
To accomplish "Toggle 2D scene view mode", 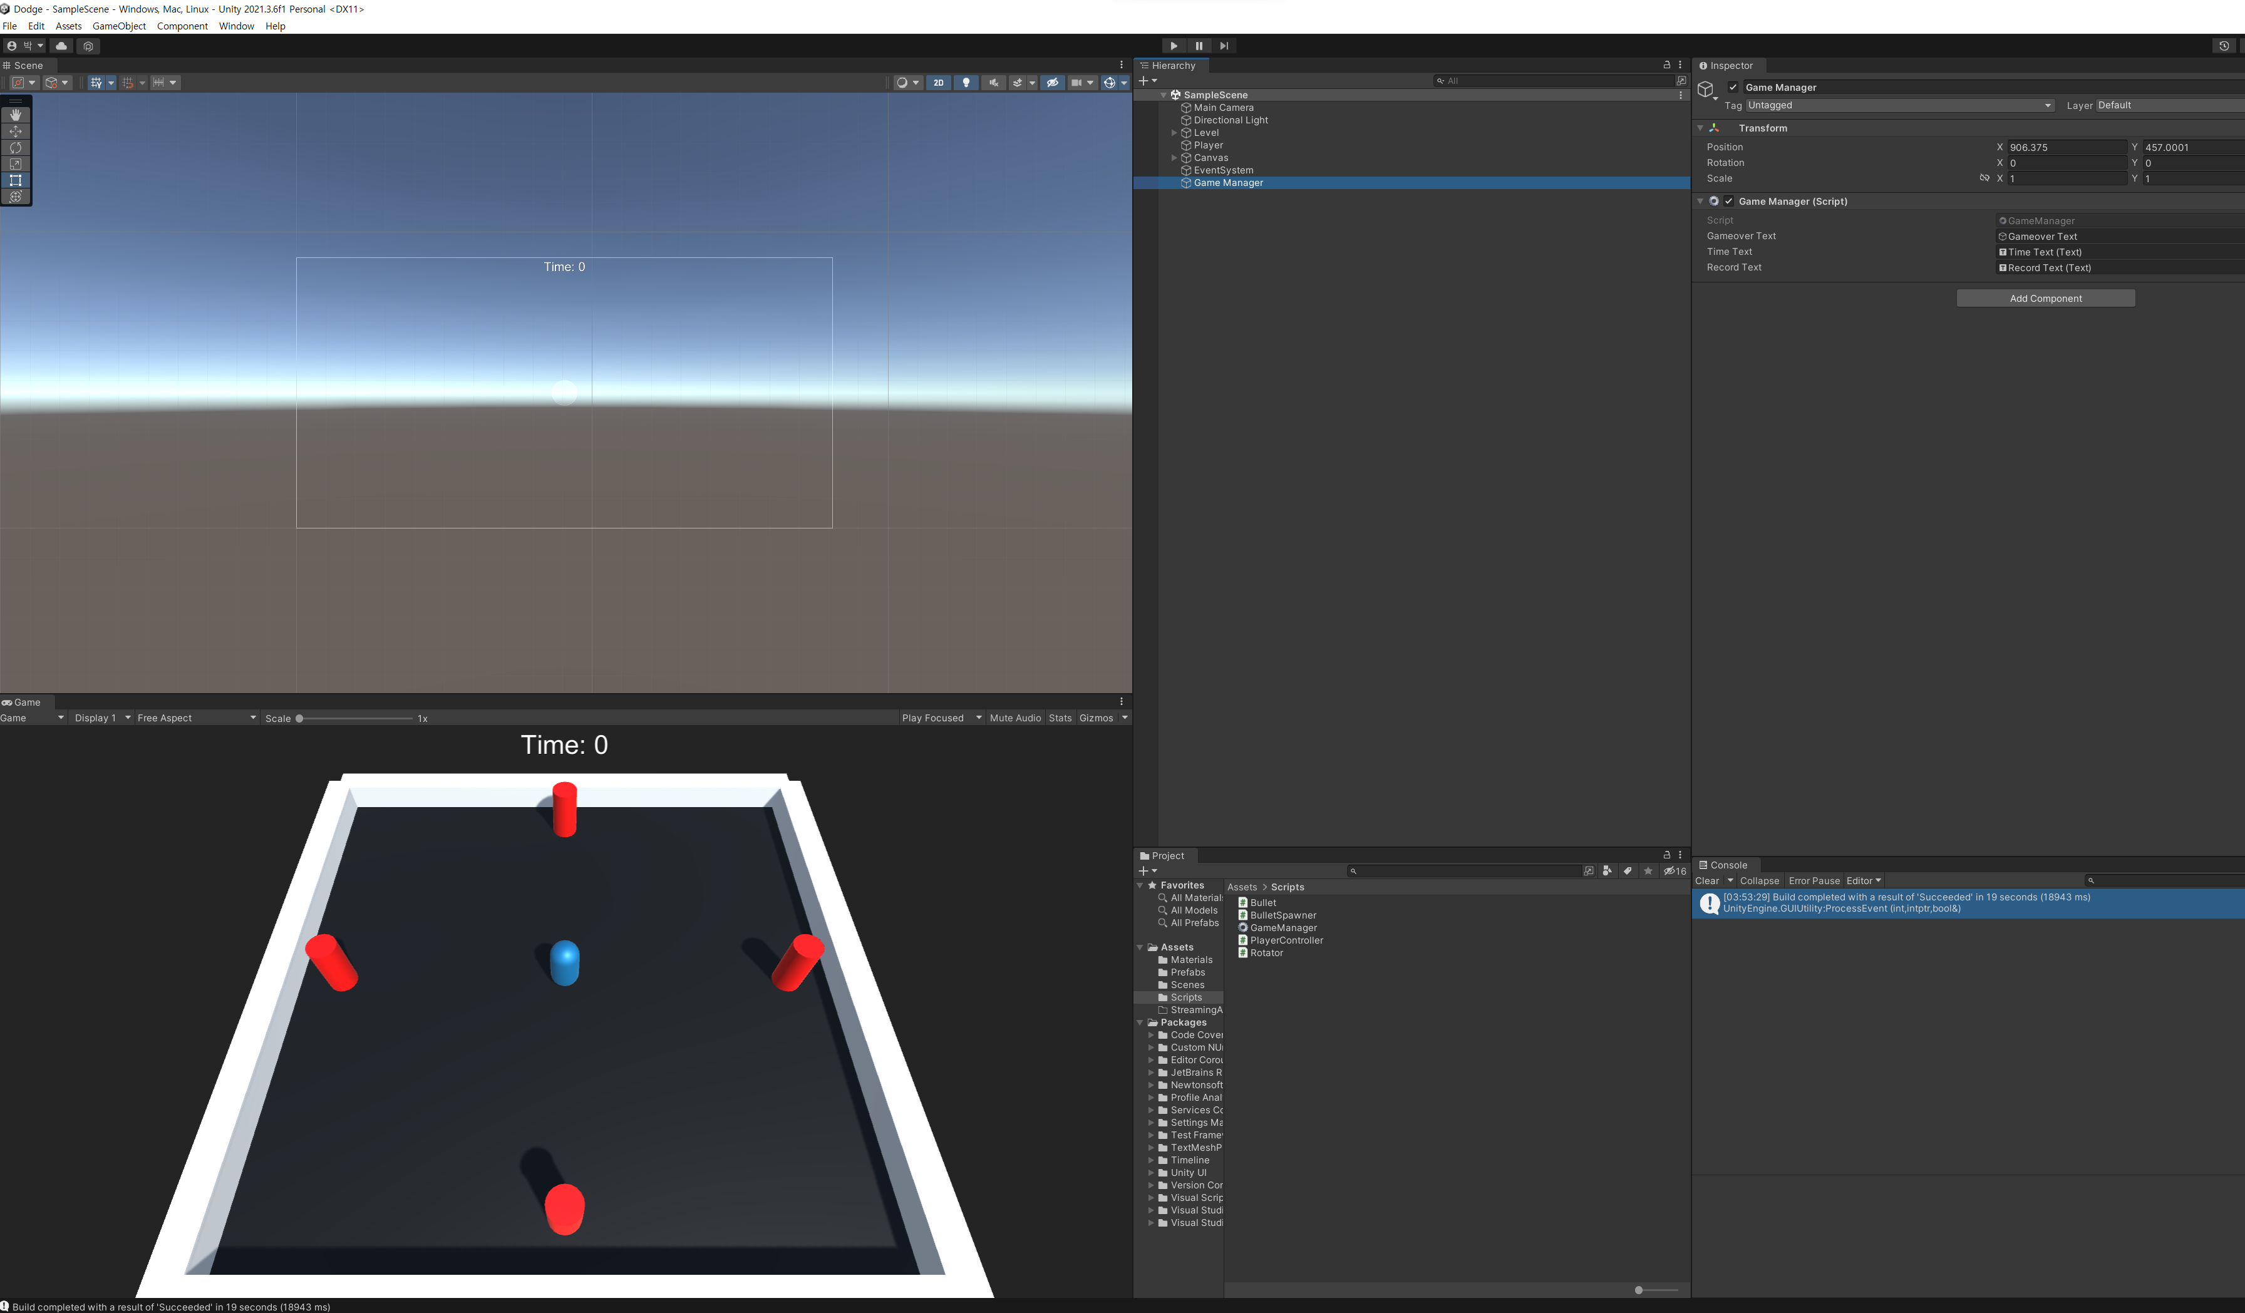I will click(x=938, y=82).
